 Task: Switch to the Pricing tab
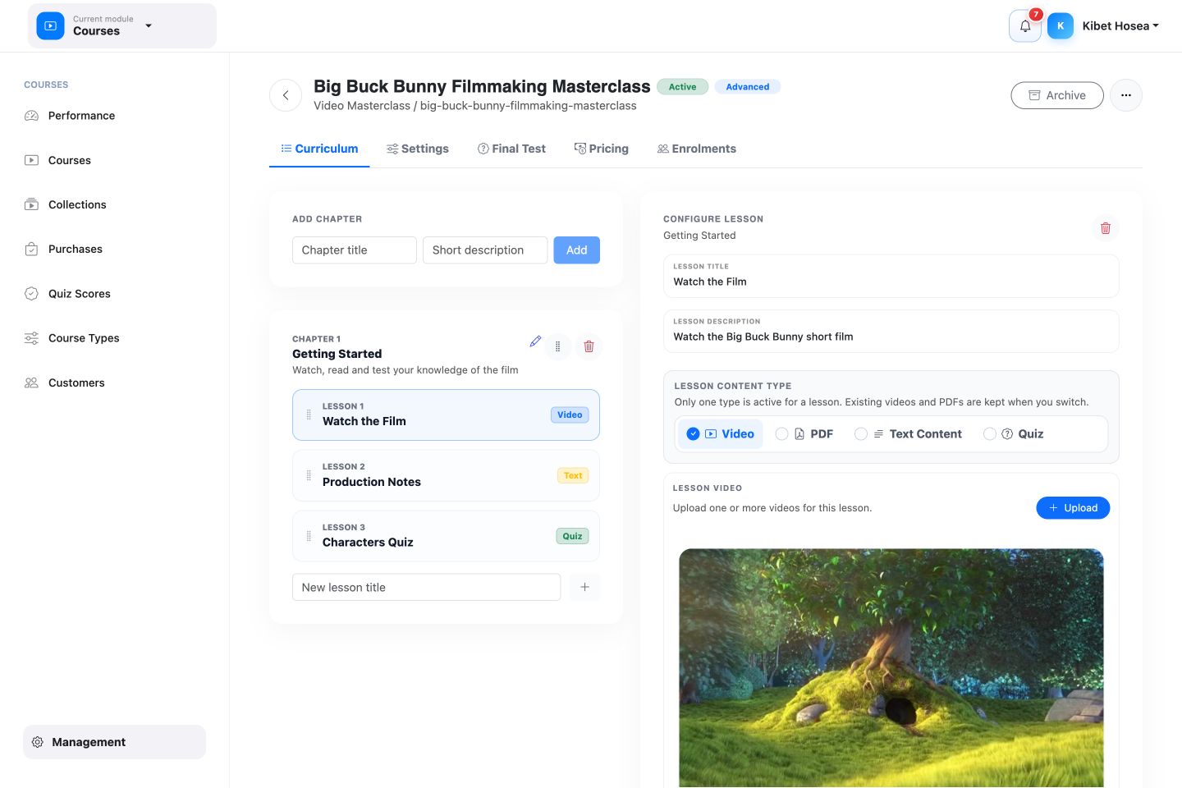click(602, 149)
